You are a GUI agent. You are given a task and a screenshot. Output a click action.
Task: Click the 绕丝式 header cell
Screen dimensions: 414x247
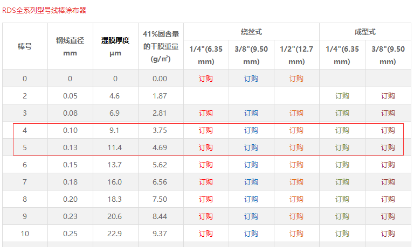pos(251,32)
